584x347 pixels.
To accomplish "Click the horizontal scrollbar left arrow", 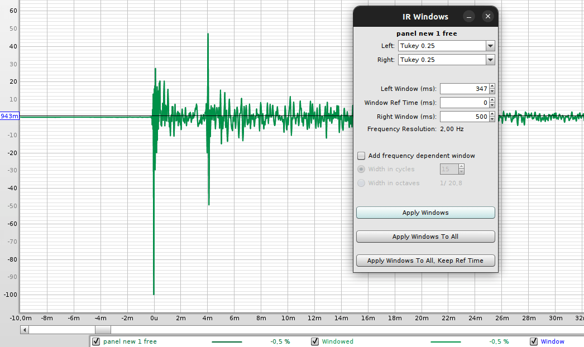I will [x=25, y=330].
